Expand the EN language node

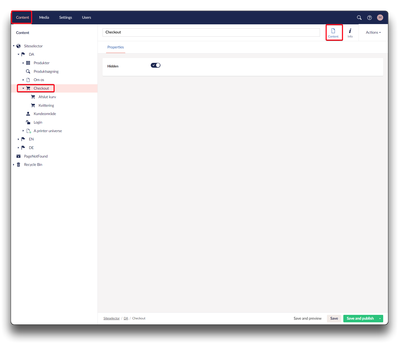coord(18,139)
